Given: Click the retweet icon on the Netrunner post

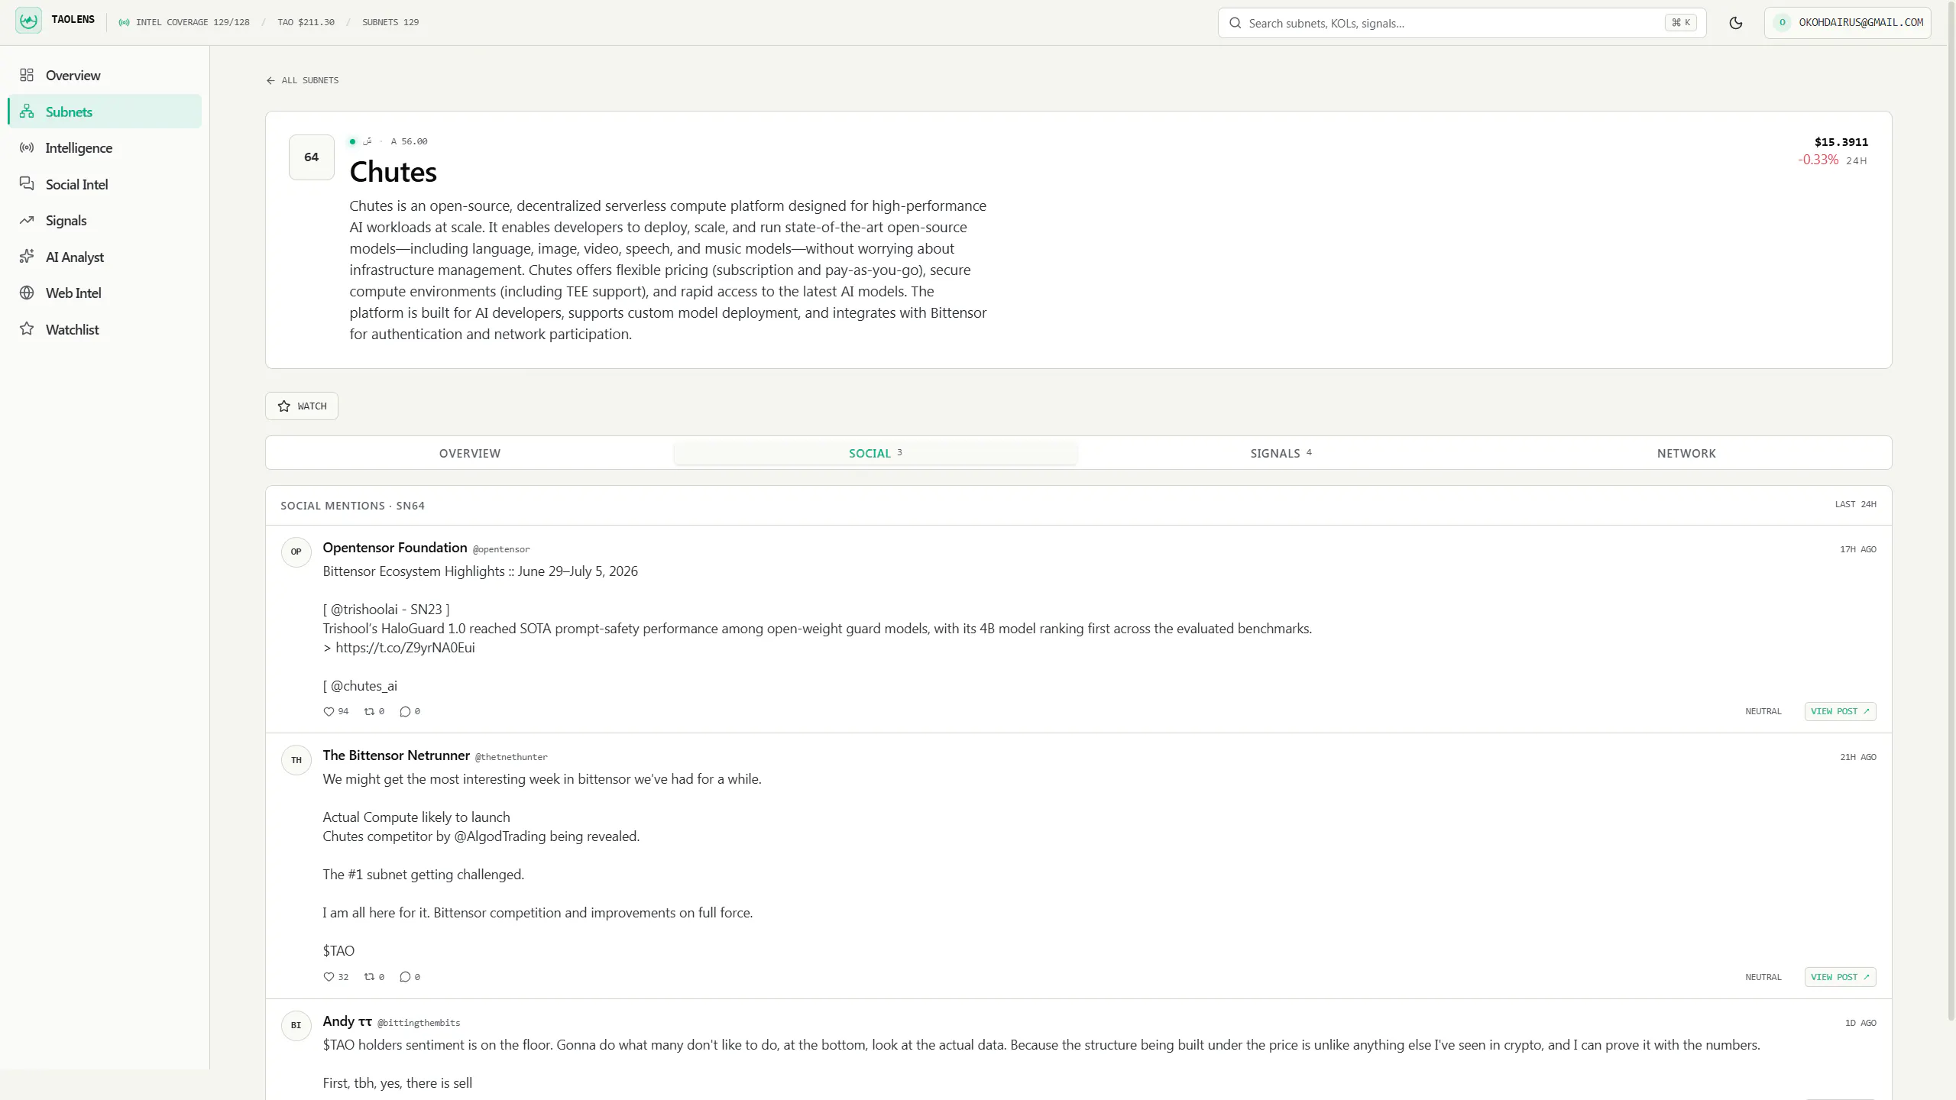Looking at the screenshot, I should click(369, 977).
